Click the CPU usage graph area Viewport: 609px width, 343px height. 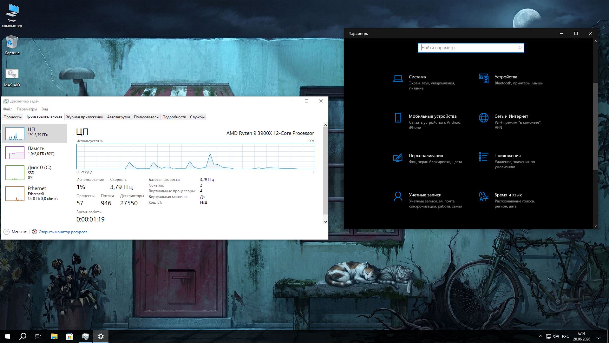[196, 156]
